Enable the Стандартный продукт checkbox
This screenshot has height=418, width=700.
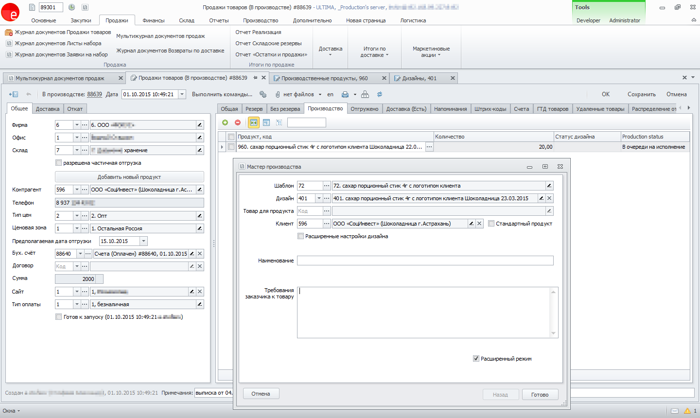[x=491, y=224]
